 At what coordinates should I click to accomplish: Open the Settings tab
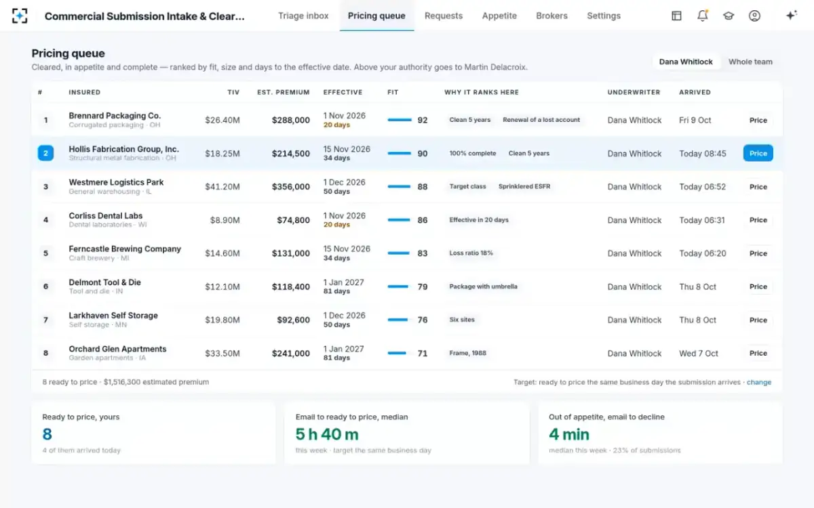tap(604, 16)
